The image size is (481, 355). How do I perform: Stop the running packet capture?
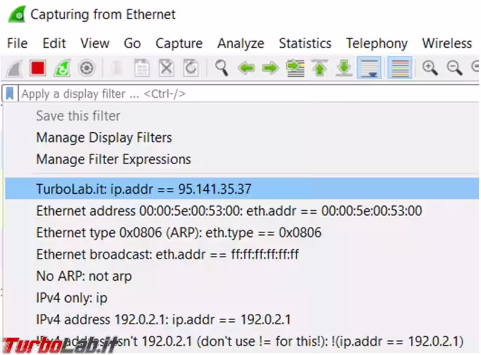38,68
